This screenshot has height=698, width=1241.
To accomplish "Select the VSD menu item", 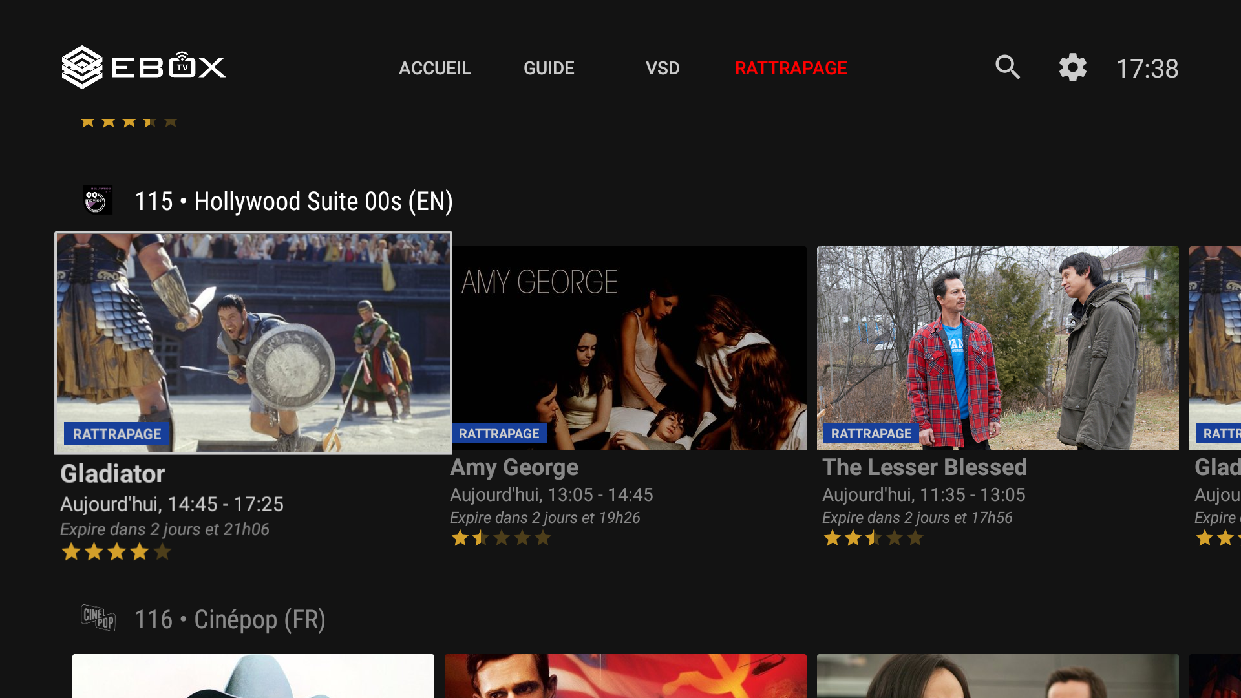I will [x=663, y=68].
